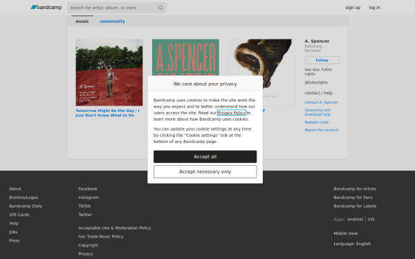
Task: Open Streaming and Download help
Action: coord(317,112)
